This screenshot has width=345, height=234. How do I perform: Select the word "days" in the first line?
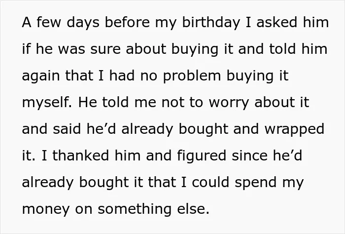[83, 23]
